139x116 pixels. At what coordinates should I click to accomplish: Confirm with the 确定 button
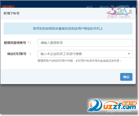click(x=126, y=77)
